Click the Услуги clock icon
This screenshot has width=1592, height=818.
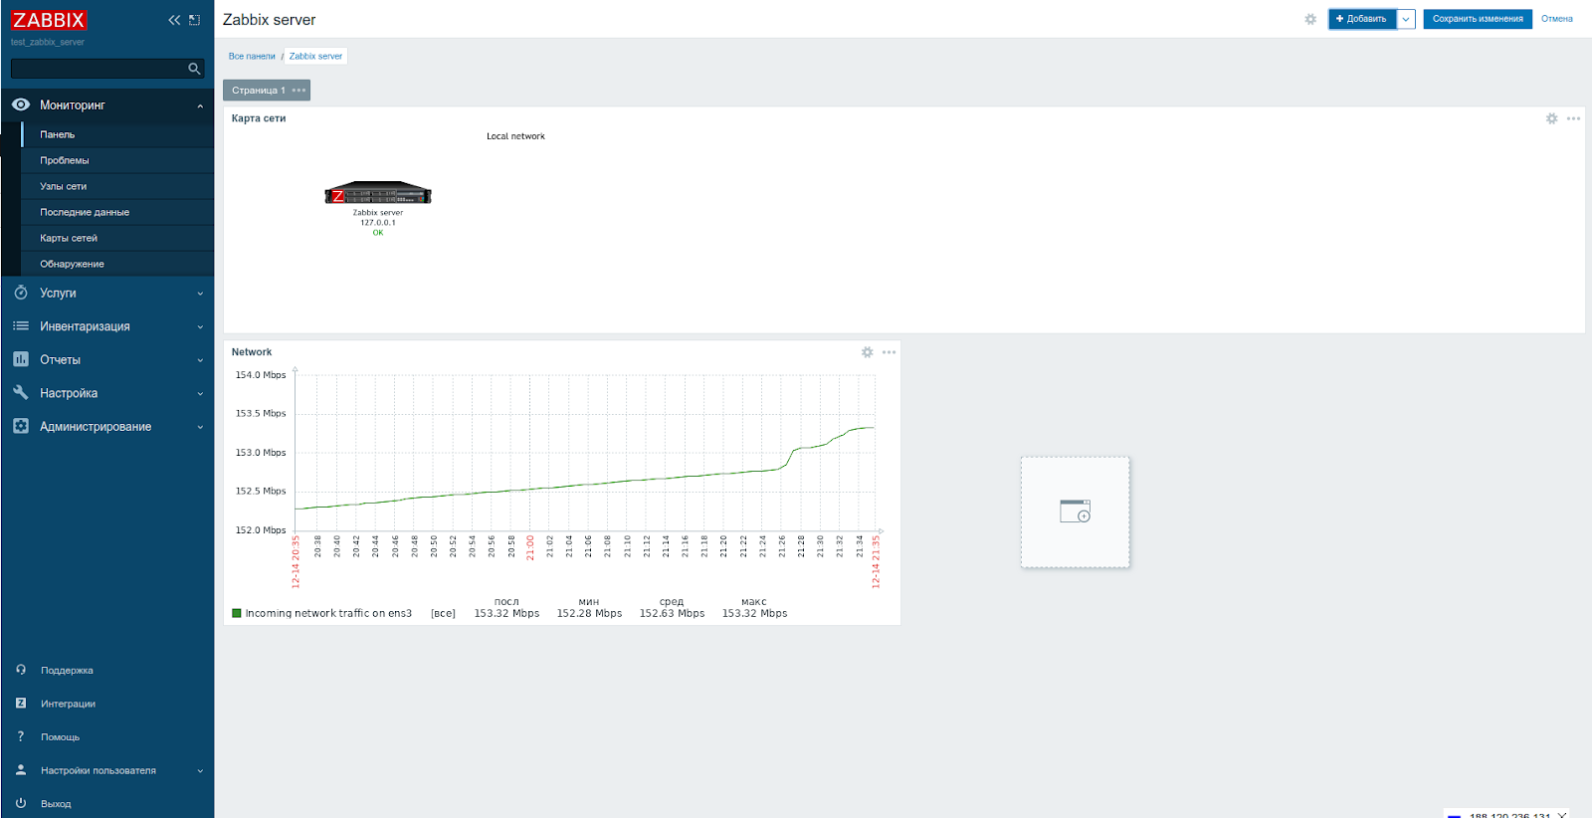coord(21,293)
